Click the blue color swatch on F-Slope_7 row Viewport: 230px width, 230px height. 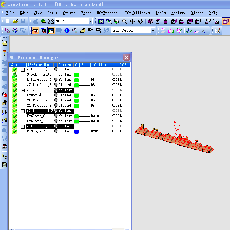(76, 132)
